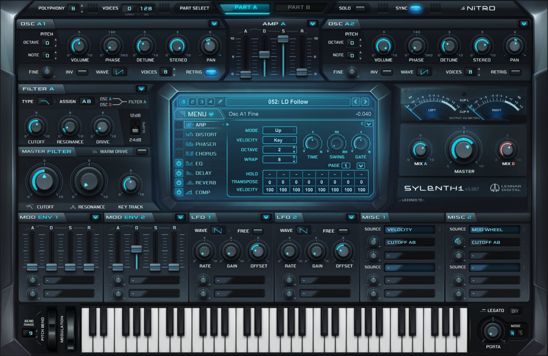
Task: Click preset name 052: LD Follow
Action: [288, 102]
